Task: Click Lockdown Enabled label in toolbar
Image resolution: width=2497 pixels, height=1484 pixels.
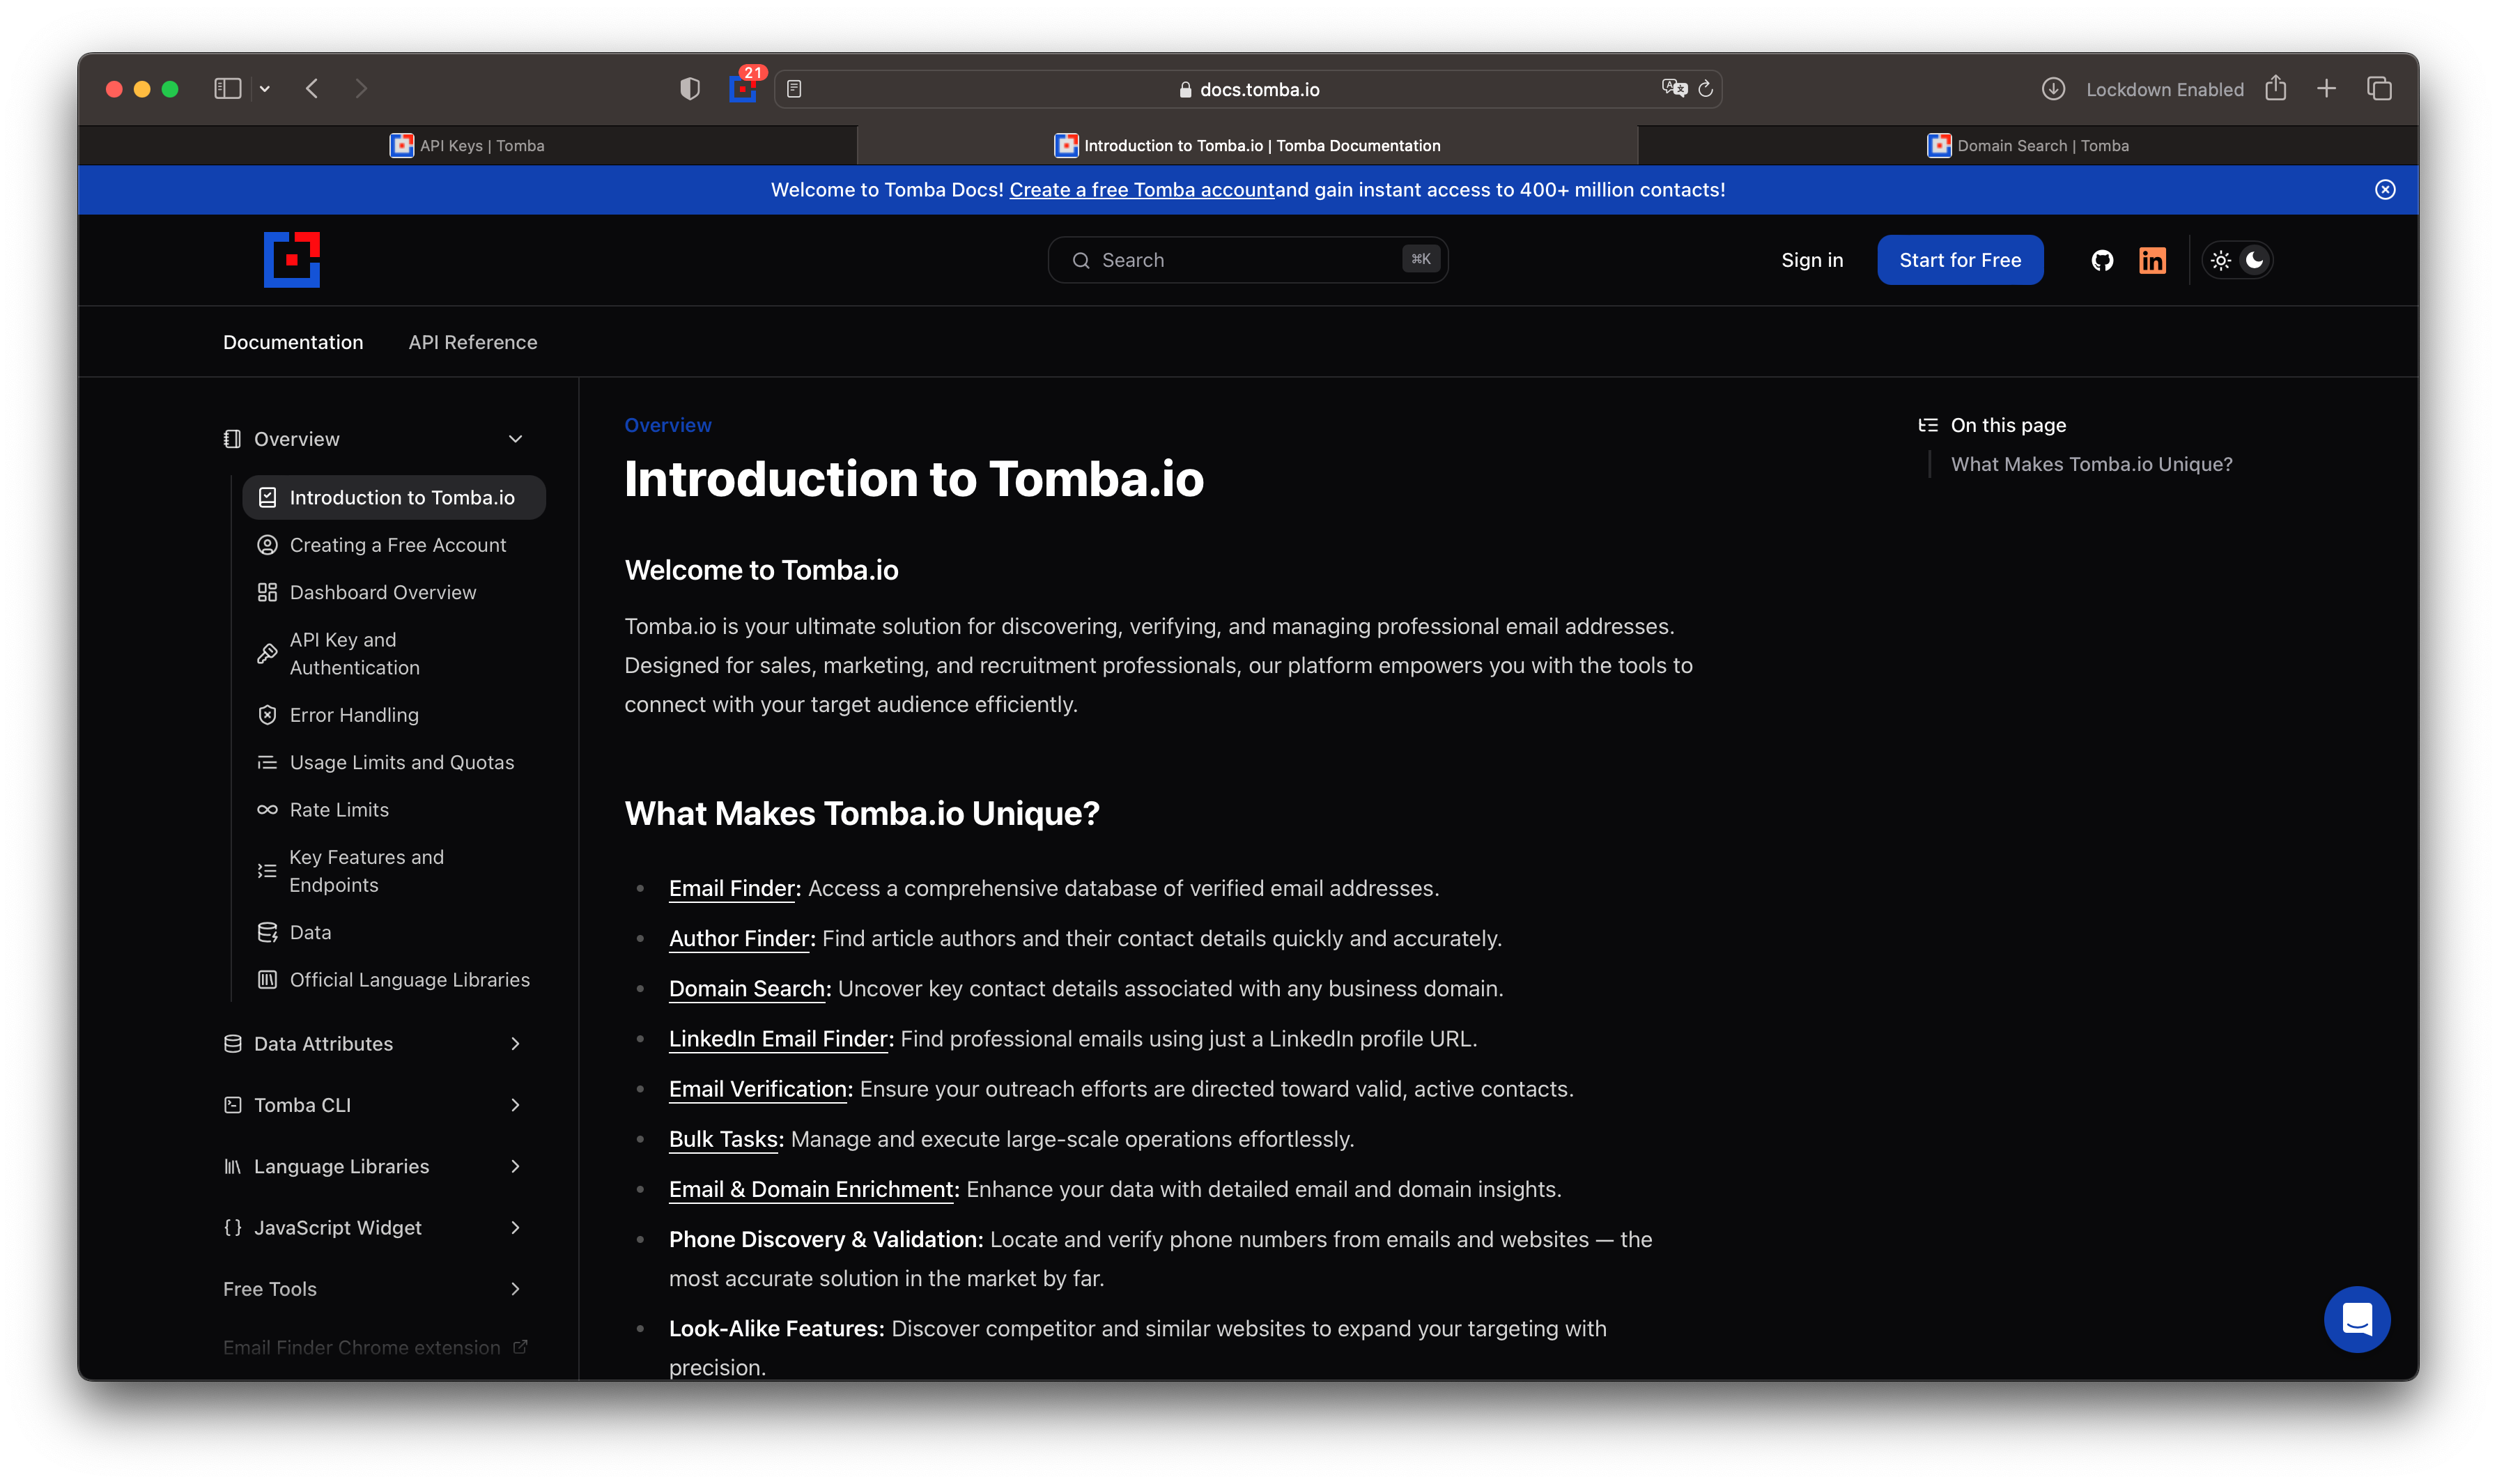Action: (2165, 89)
